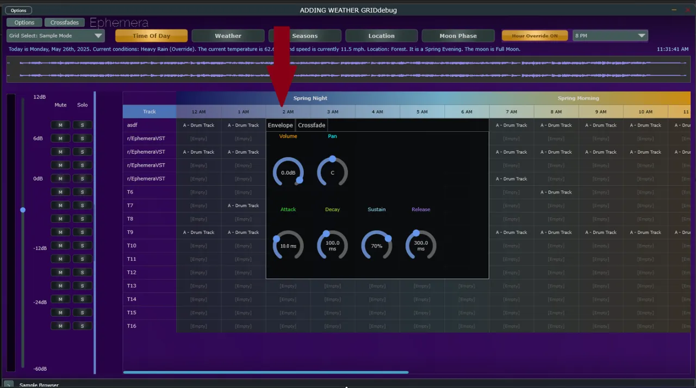Click the Crossfades button below title bar
This screenshot has height=388, width=696.
(x=64, y=23)
